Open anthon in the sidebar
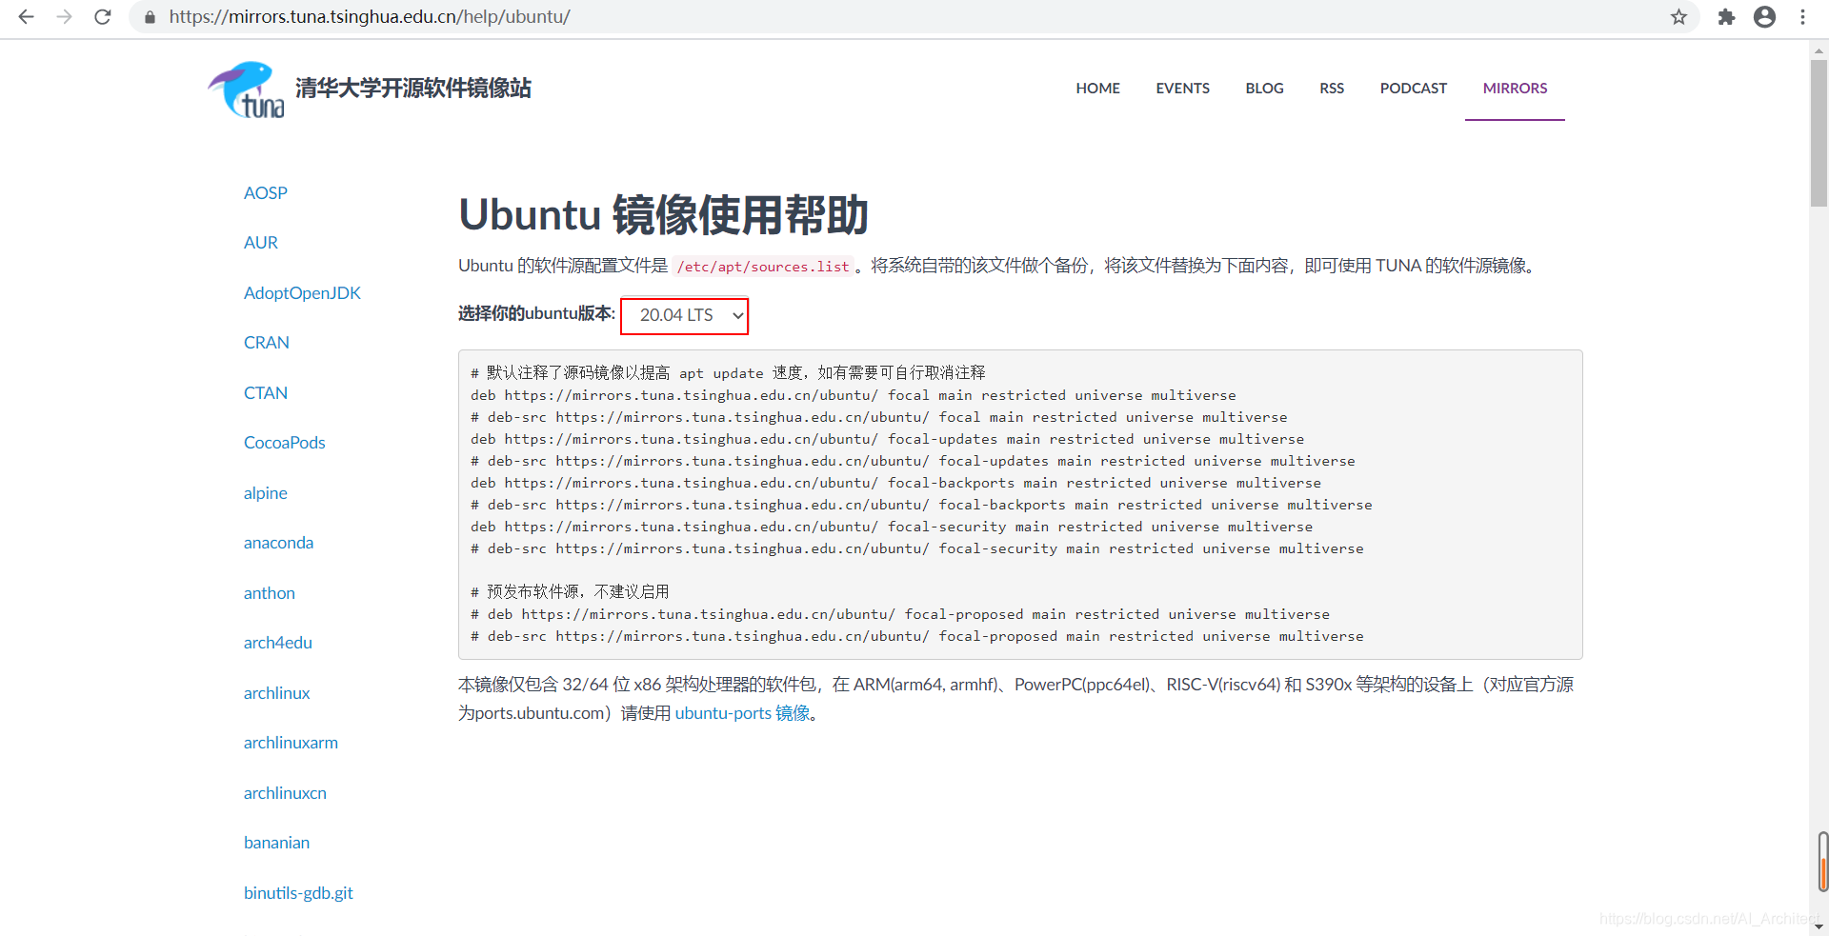 coord(270,593)
